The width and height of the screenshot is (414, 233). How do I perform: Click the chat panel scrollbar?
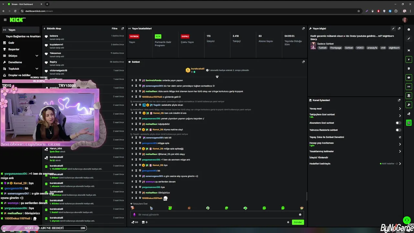[x=307, y=196]
